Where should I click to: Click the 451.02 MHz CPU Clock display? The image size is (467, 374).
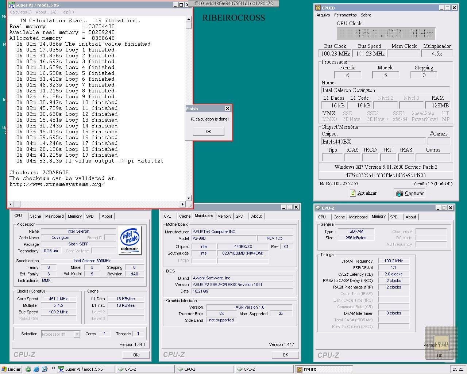386,34
